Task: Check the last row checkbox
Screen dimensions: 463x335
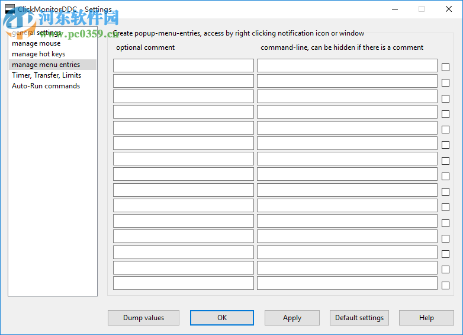Action: pyautogui.click(x=446, y=285)
